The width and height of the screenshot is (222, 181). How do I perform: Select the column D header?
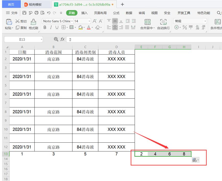click(116, 47)
